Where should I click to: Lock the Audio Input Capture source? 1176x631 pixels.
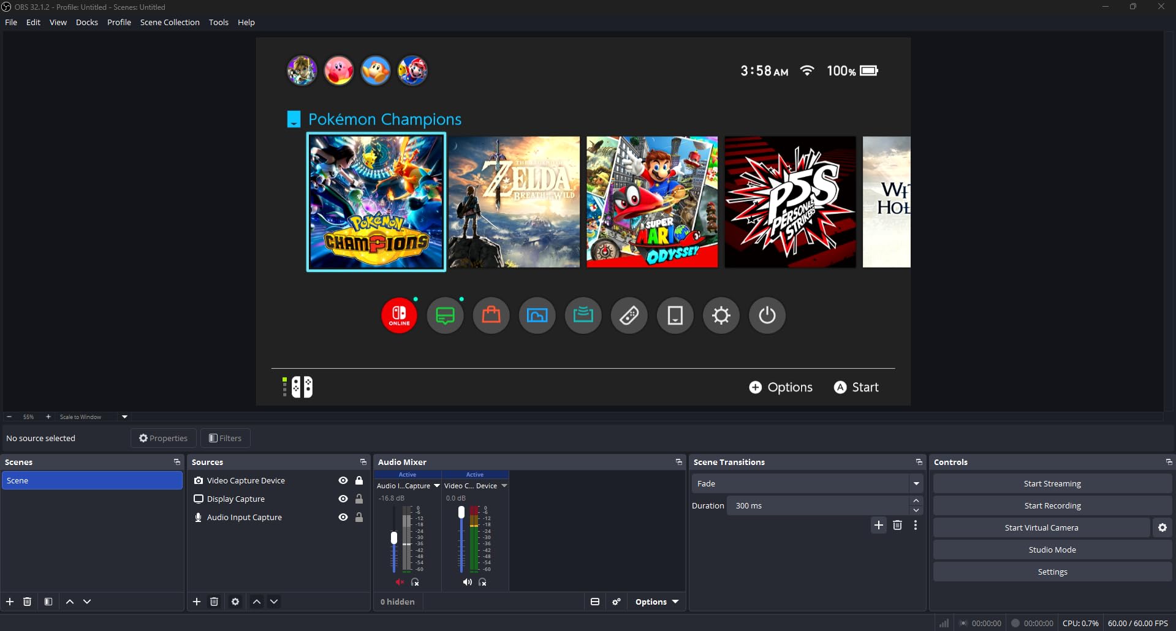(359, 517)
